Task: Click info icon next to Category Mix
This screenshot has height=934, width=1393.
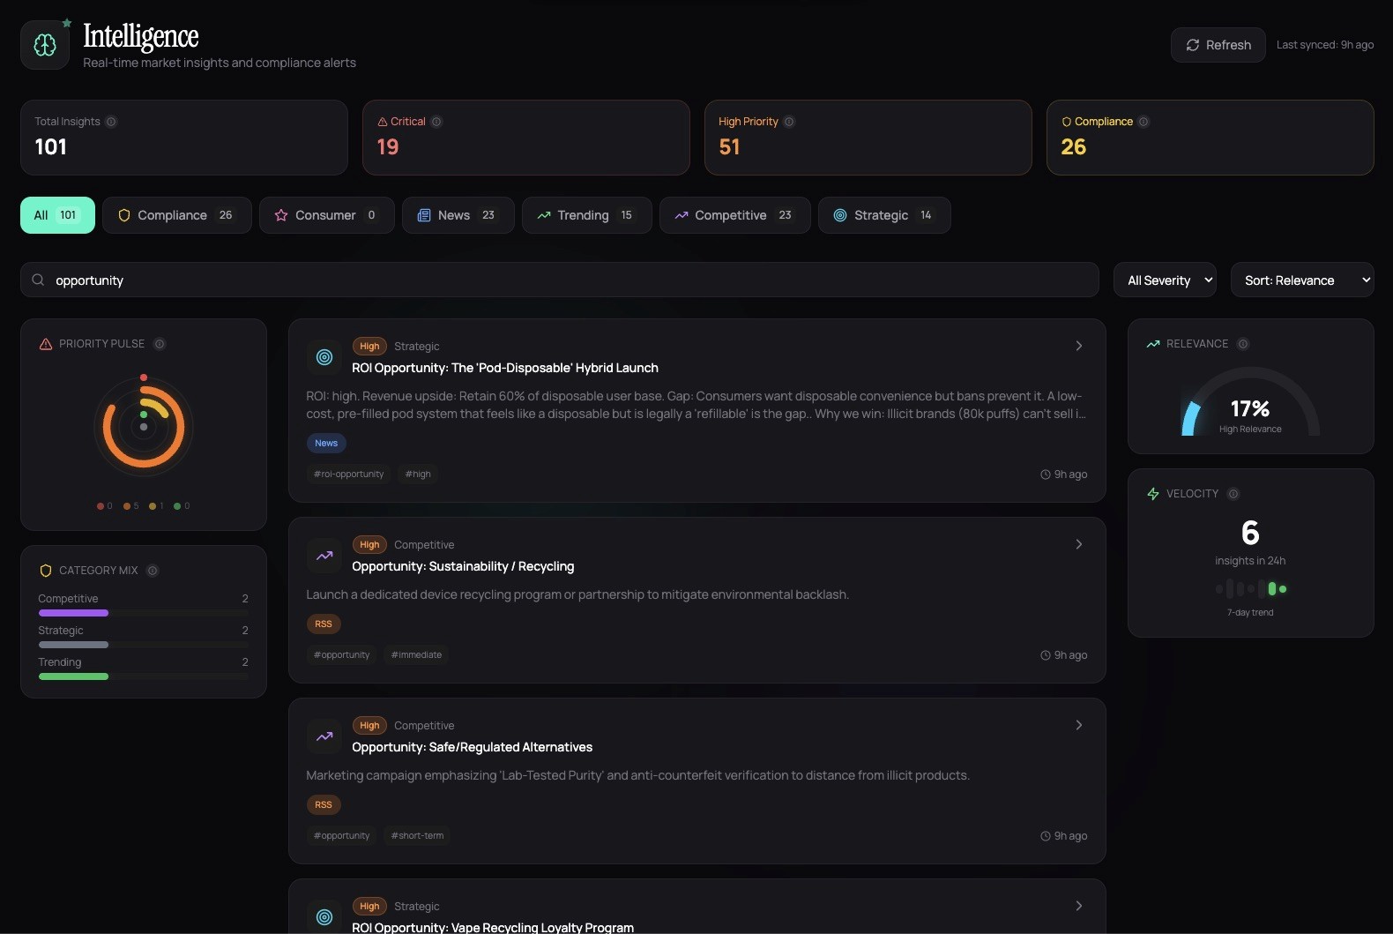Action: point(153,571)
